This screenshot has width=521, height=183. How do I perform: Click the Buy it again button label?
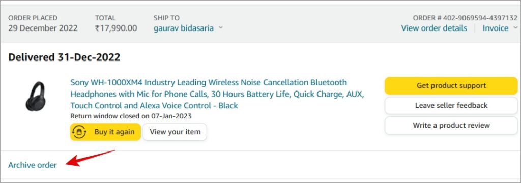114,132
